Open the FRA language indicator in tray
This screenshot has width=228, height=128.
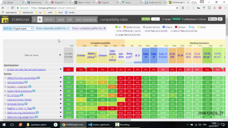204,125
